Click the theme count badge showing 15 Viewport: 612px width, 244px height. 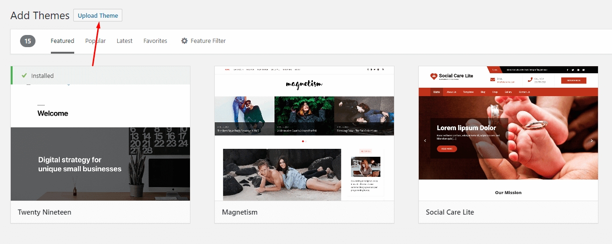click(28, 41)
